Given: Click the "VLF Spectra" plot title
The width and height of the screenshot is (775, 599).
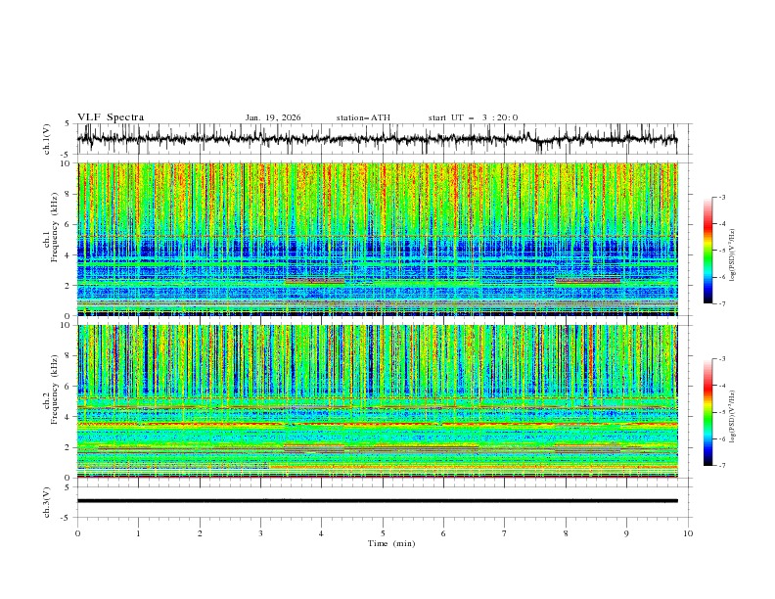Looking at the screenshot, I should tap(111, 117).
